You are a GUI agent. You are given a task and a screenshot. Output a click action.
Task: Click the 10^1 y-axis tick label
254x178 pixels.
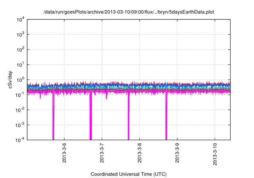(x=20, y=65)
